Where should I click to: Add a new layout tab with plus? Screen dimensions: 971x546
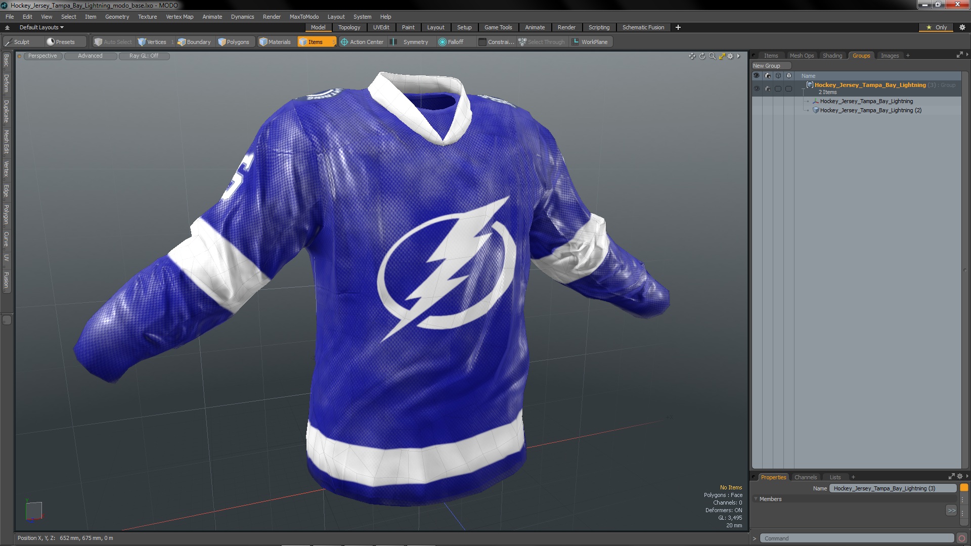click(x=678, y=27)
